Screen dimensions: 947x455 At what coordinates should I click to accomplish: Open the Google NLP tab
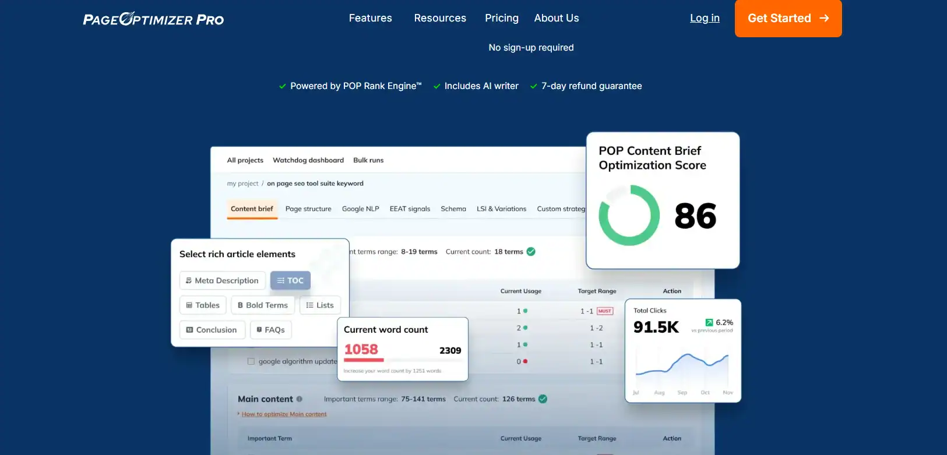coord(360,209)
